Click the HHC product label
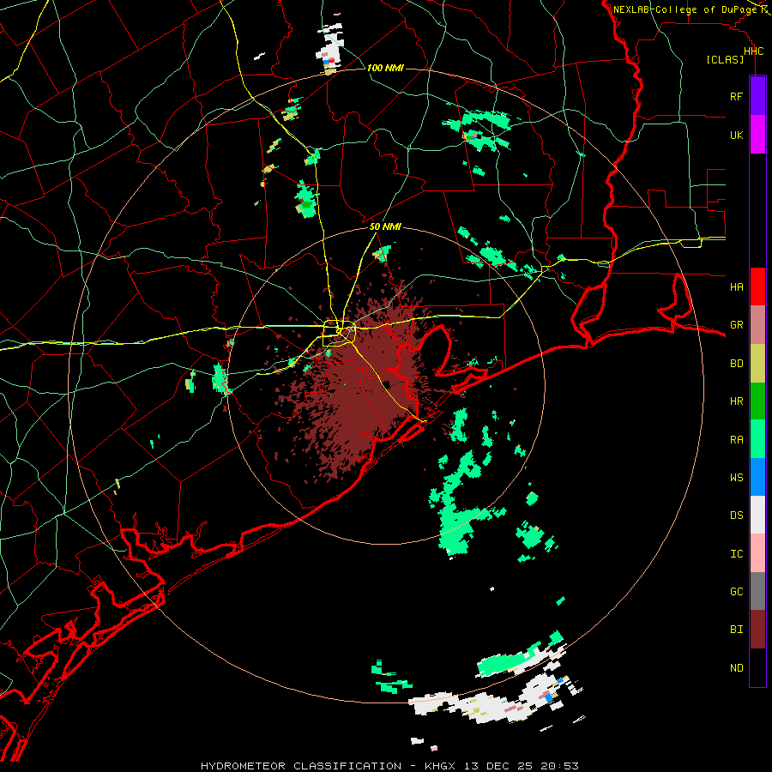Image resolution: width=772 pixels, height=772 pixels. point(753,51)
